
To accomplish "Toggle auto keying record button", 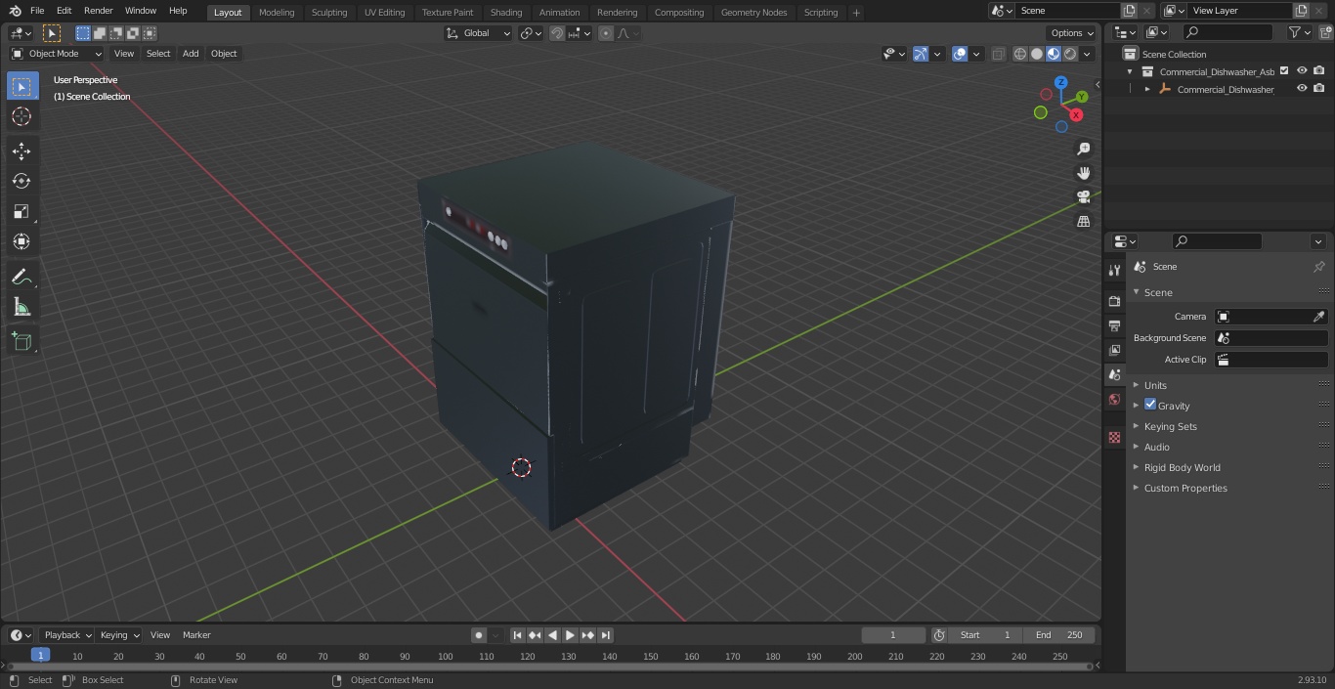I will (x=479, y=635).
